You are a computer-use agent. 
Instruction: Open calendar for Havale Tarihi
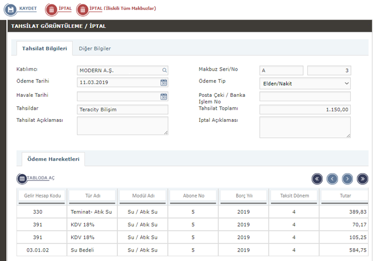tap(164, 96)
